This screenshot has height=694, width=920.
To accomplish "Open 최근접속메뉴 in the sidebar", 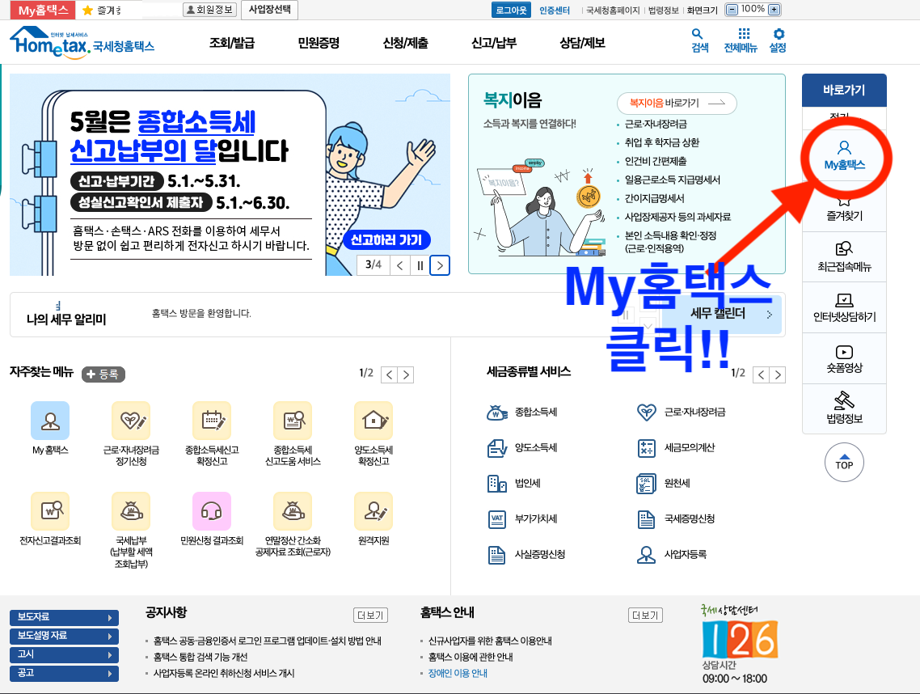I will pyautogui.click(x=844, y=256).
